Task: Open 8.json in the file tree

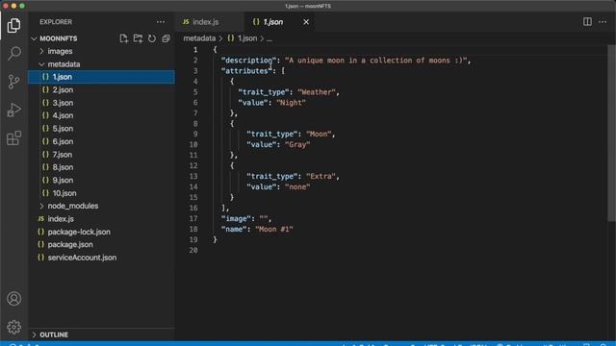Action: click(101, 167)
